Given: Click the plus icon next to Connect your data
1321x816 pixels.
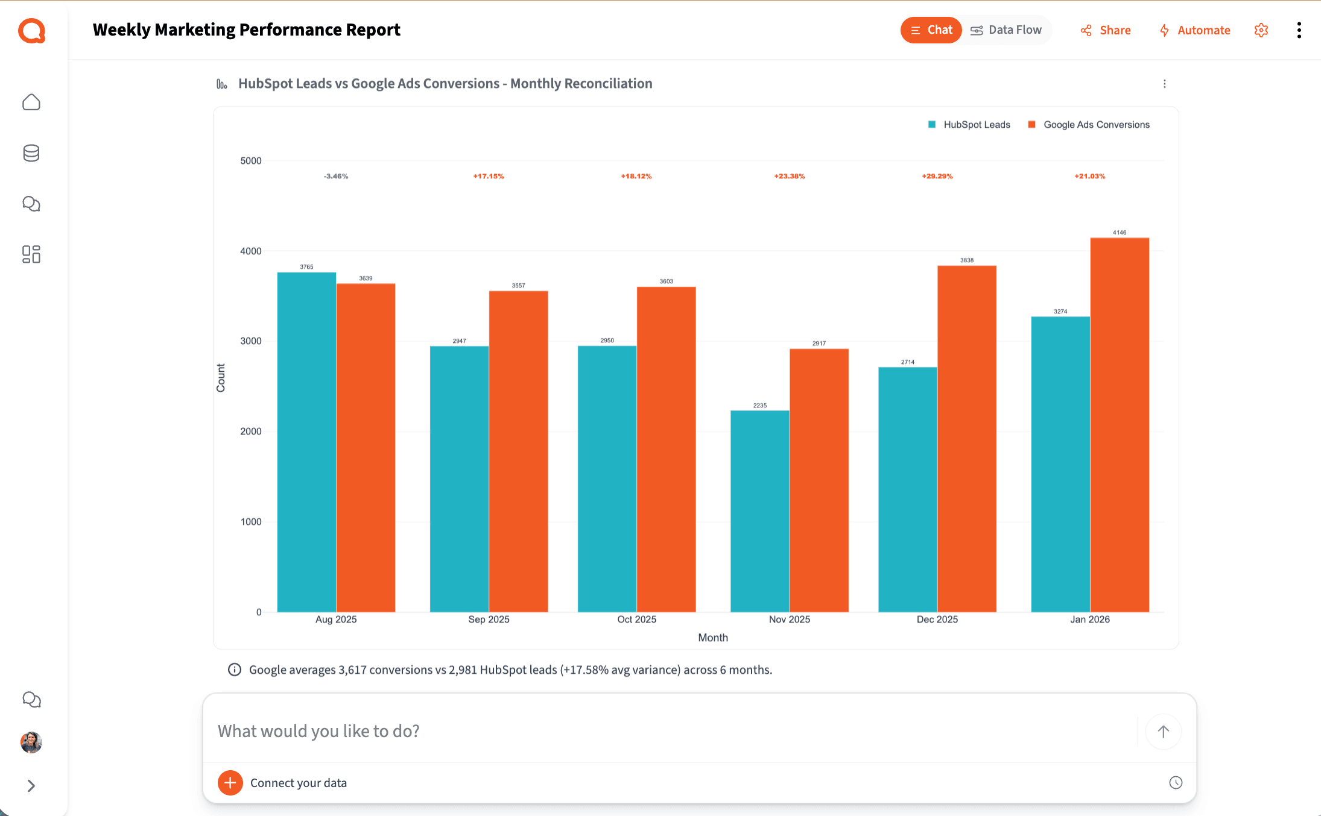Looking at the screenshot, I should point(230,783).
